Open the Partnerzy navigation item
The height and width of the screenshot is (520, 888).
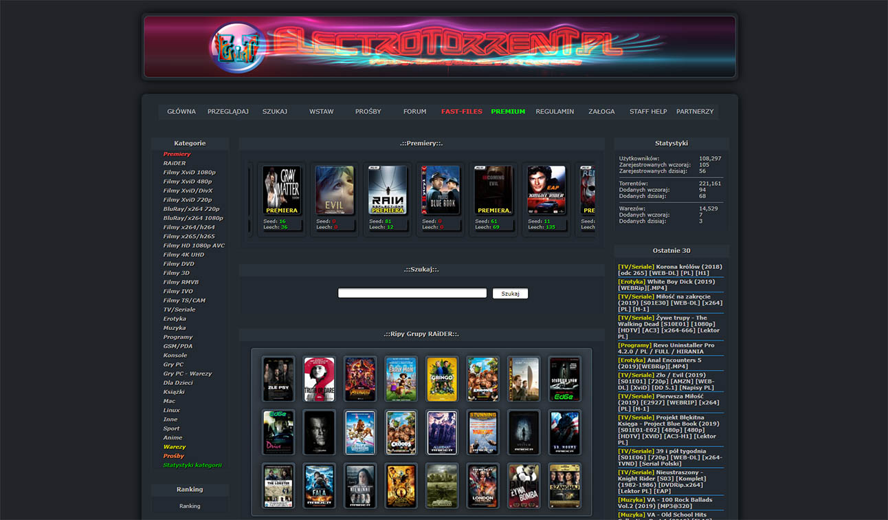[695, 111]
